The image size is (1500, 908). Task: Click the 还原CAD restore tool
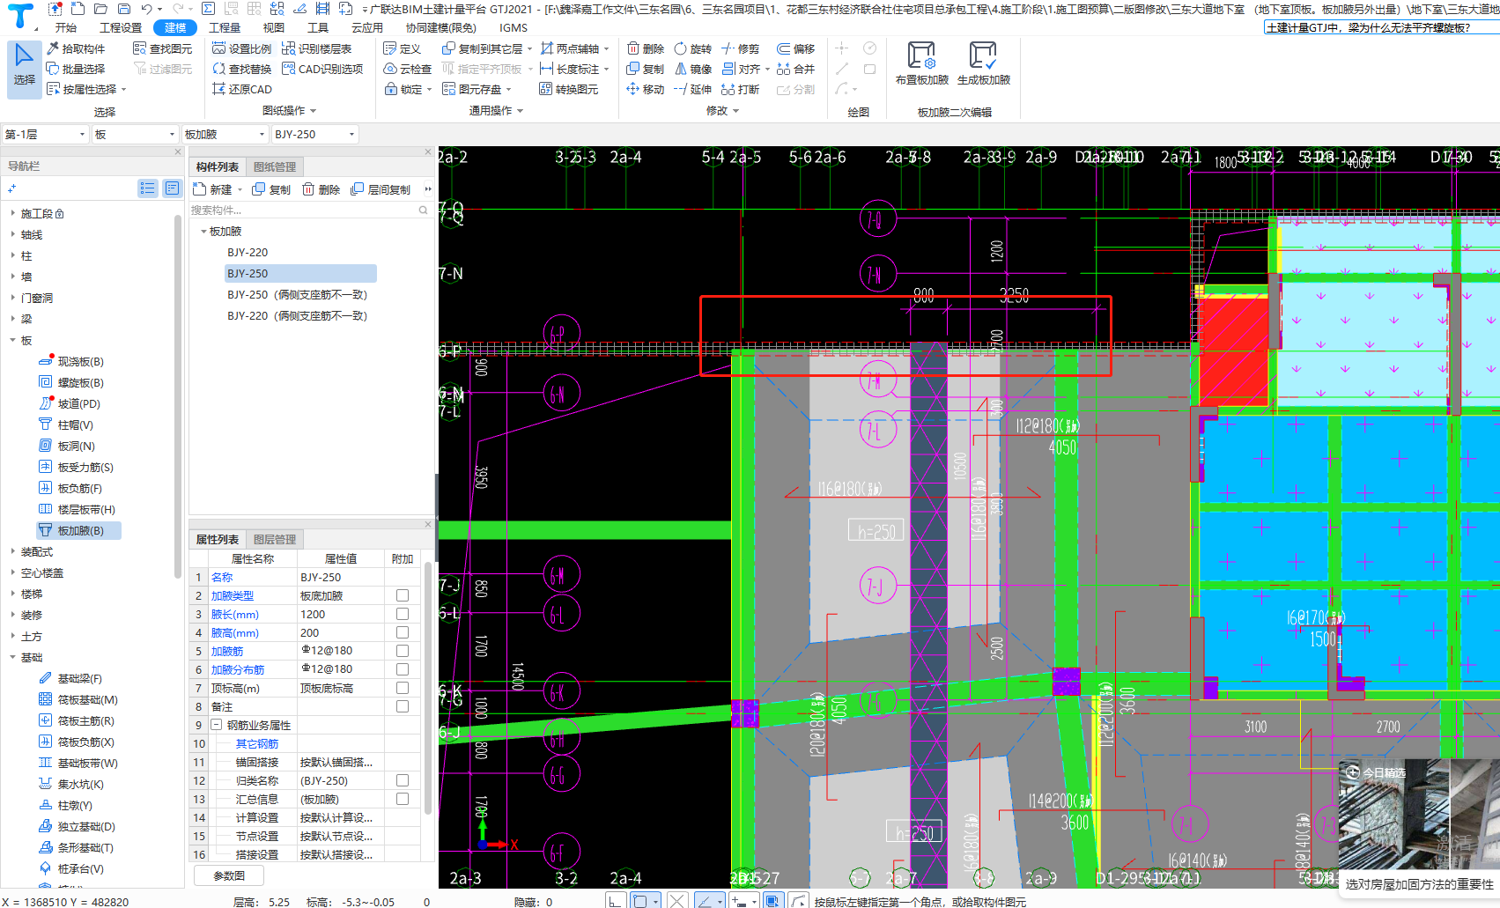tap(242, 89)
